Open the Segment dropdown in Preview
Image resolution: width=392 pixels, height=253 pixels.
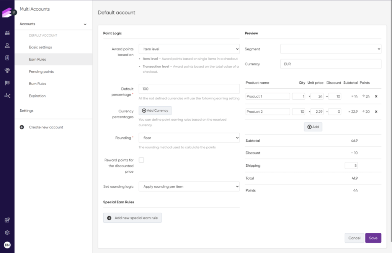point(331,49)
